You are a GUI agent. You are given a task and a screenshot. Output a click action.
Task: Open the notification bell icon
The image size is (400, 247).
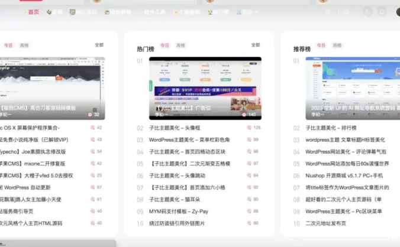pyautogui.click(x=382, y=12)
